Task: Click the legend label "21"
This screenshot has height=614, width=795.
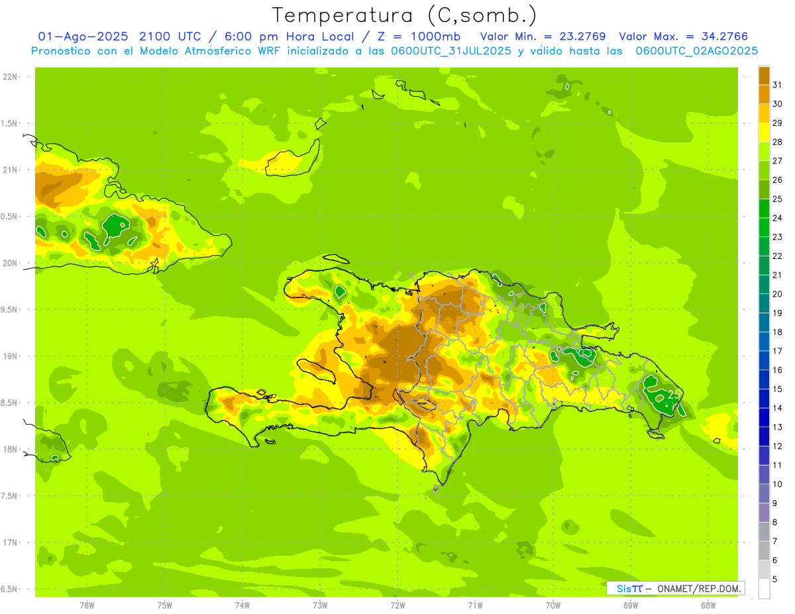Action: point(777,275)
